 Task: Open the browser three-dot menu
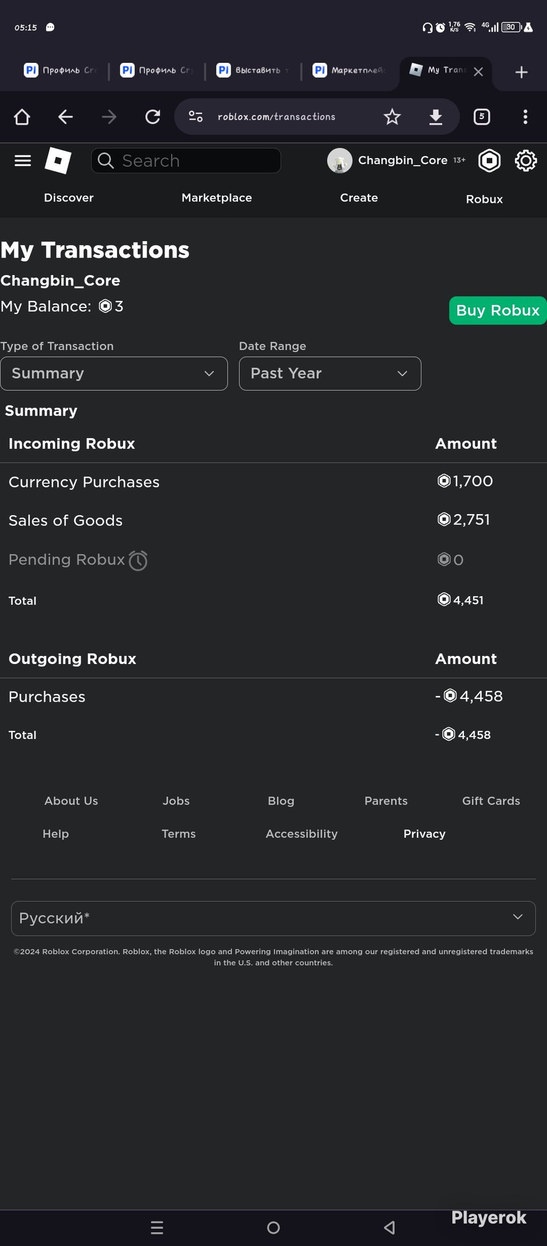click(x=525, y=117)
